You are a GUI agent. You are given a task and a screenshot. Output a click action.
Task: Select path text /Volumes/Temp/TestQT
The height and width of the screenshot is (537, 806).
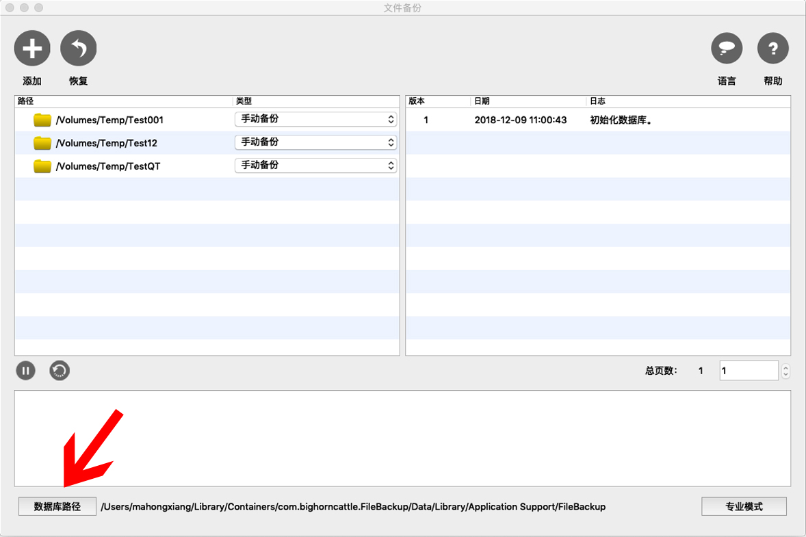(108, 166)
